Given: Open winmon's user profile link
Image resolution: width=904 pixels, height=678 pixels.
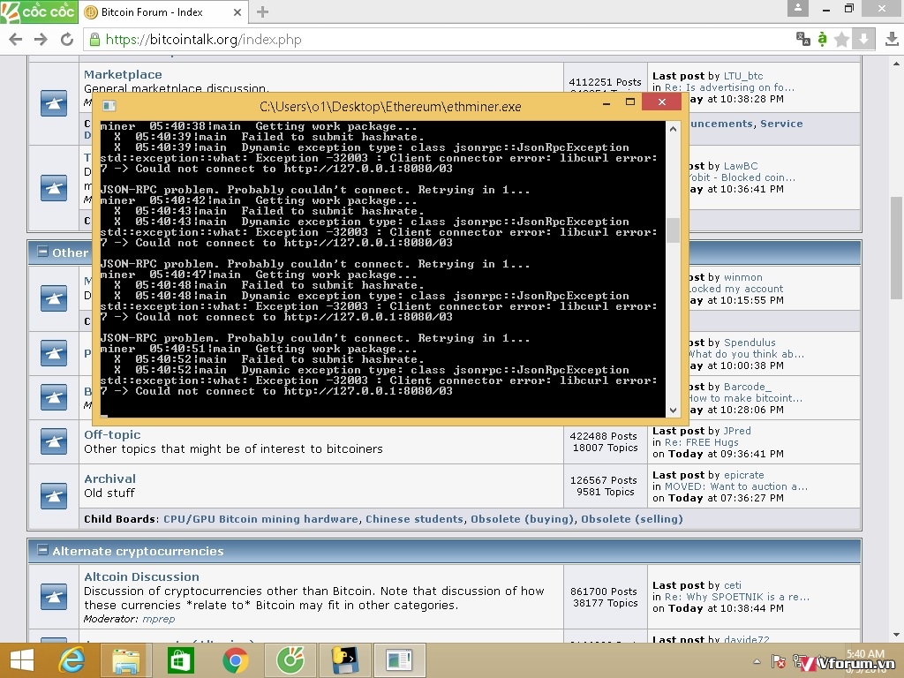Looking at the screenshot, I should tap(743, 277).
